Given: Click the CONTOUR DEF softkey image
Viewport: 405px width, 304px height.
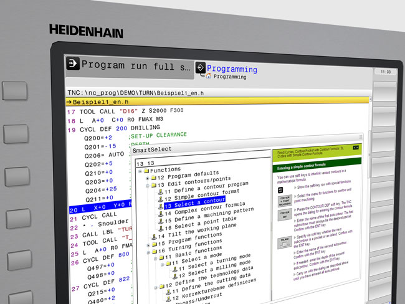Looking at the screenshot, I should pos(285,215).
